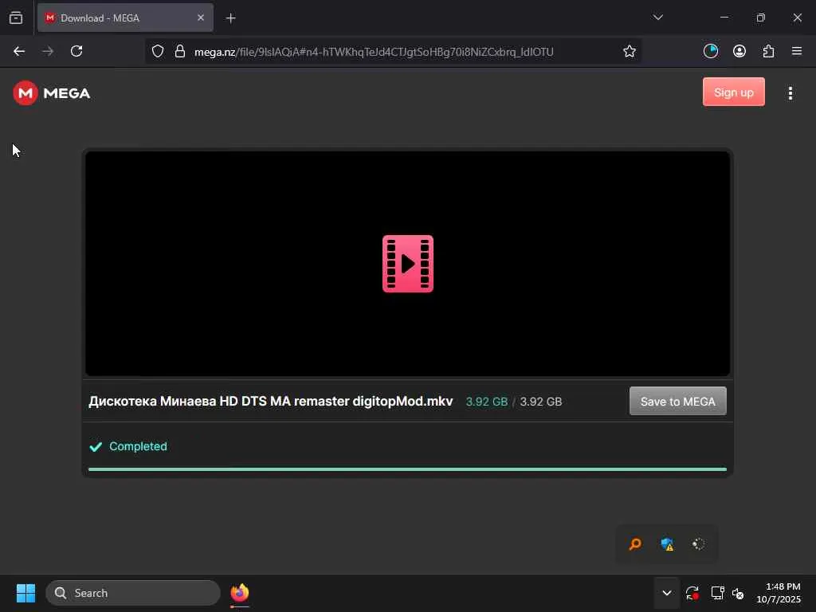Open the Firefox hamburger application menu
The image size is (816, 612).
click(x=796, y=51)
